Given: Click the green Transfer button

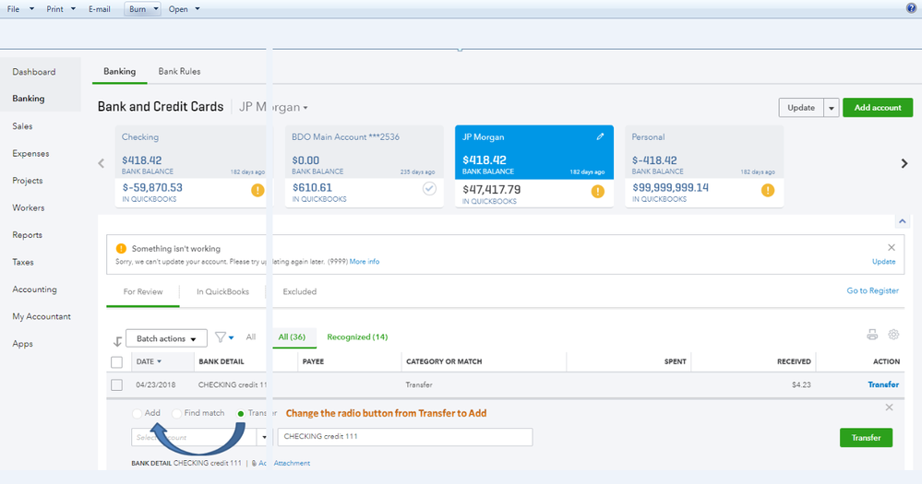Looking at the screenshot, I should [x=866, y=438].
